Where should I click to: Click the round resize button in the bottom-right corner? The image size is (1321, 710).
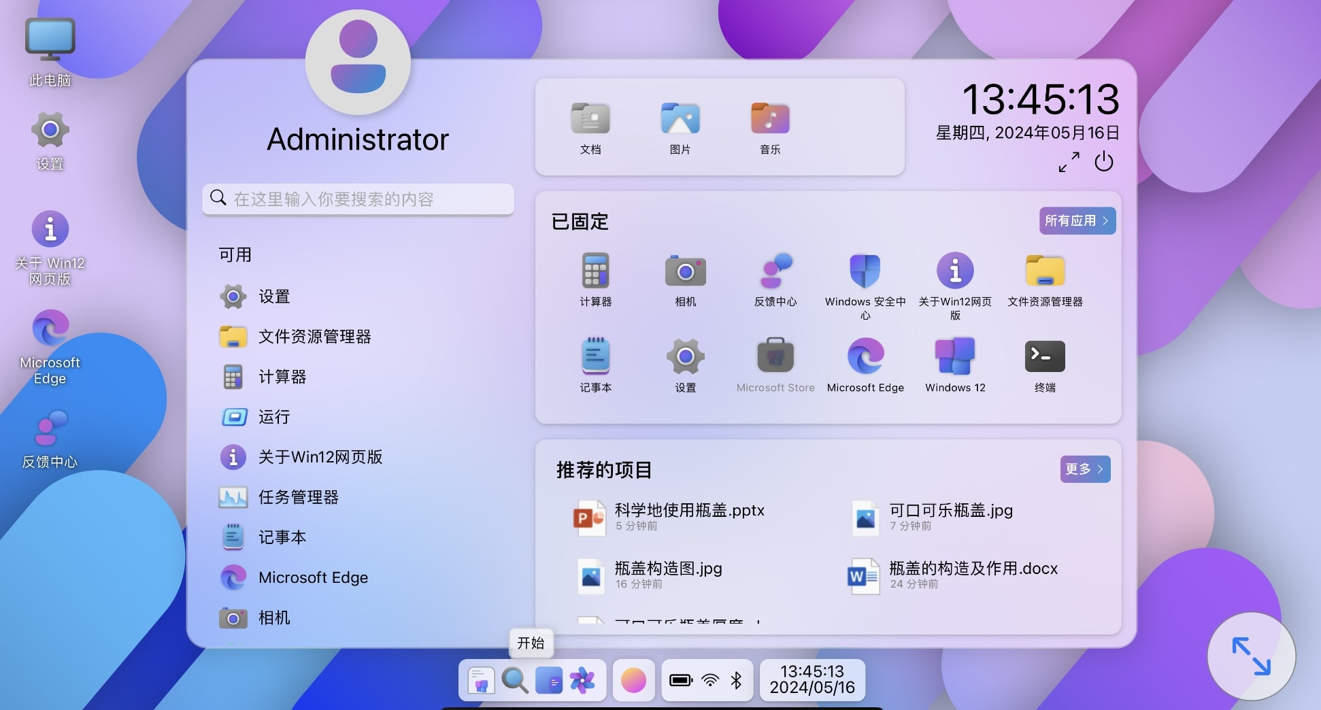point(1251,656)
